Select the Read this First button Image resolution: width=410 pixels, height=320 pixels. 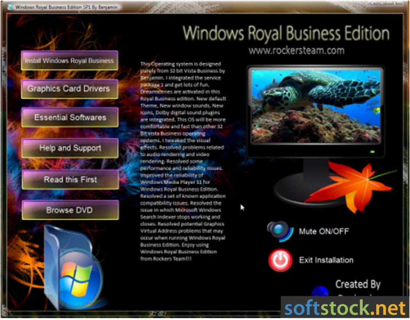70,180
